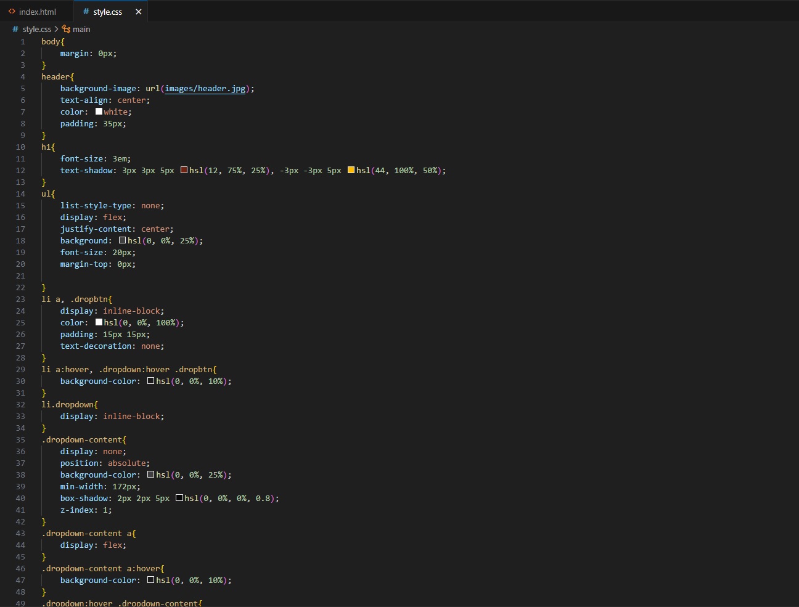Screen dimensions: 799x607
Task: Click line number 23 in gutter
Action: point(20,299)
